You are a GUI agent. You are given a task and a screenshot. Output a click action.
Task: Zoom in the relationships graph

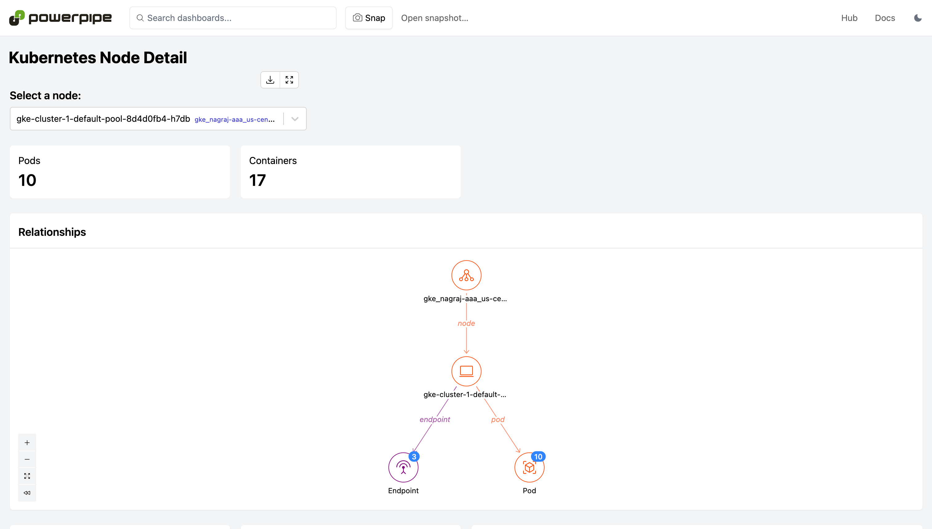(27, 443)
